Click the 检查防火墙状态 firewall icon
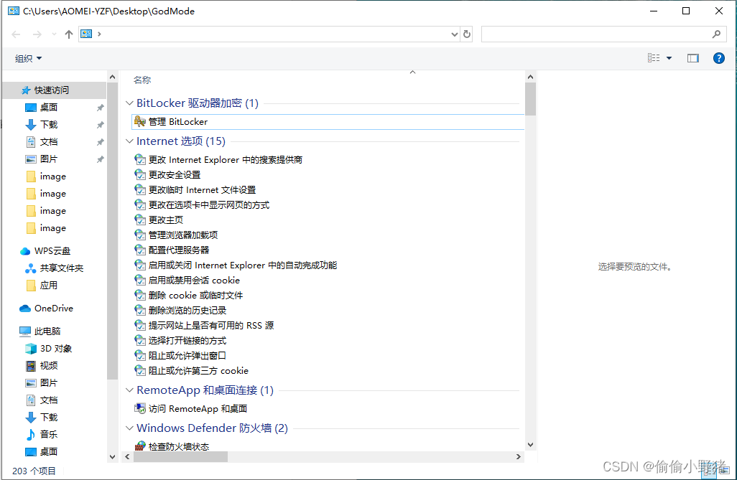Image resolution: width=737 pixels, height=480 pixels. click(x=140, y=446)
